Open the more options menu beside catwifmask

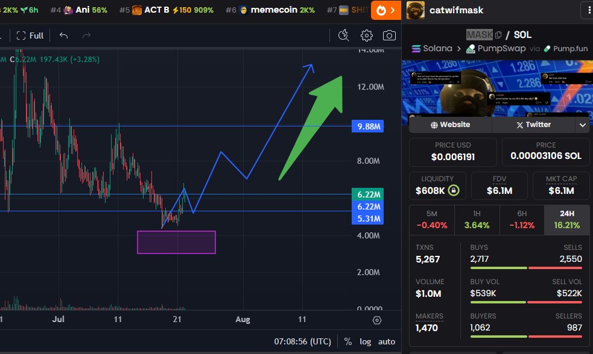click(x=588, y=10)
